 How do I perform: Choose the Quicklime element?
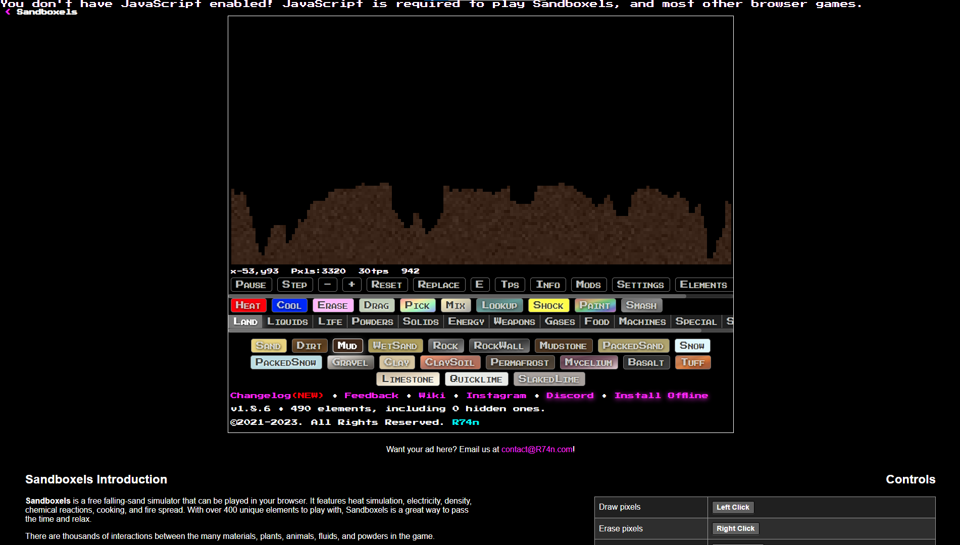point(477,379)
